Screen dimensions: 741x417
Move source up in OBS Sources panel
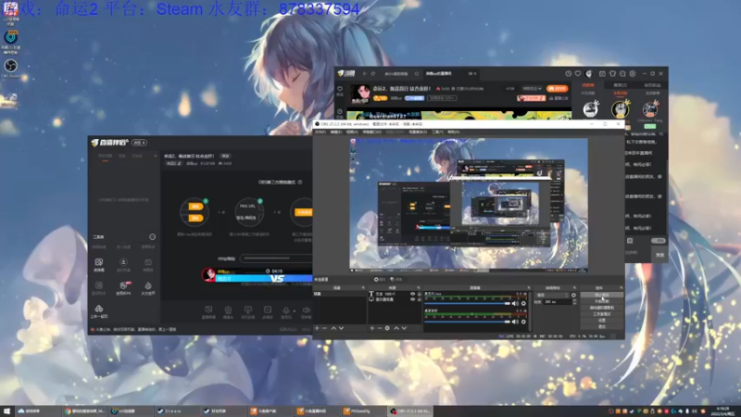tap(396, 328)
